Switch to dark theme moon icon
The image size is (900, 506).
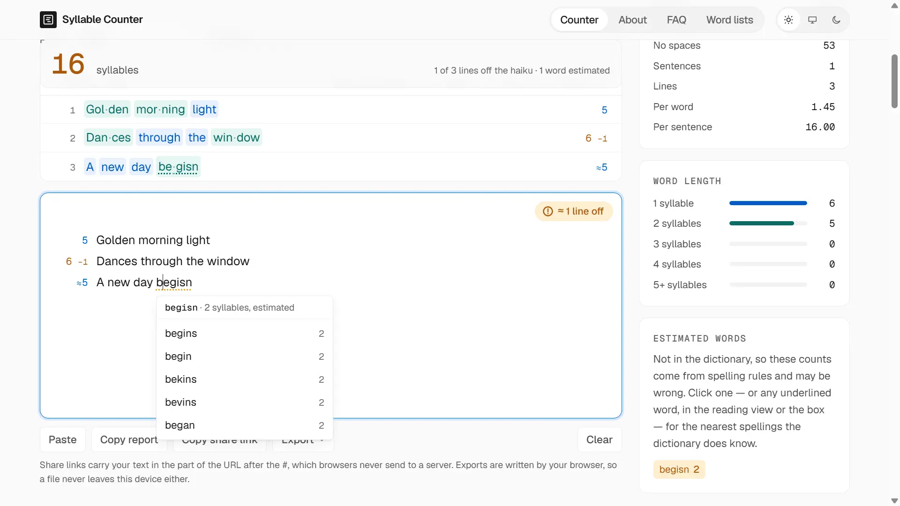836,20
